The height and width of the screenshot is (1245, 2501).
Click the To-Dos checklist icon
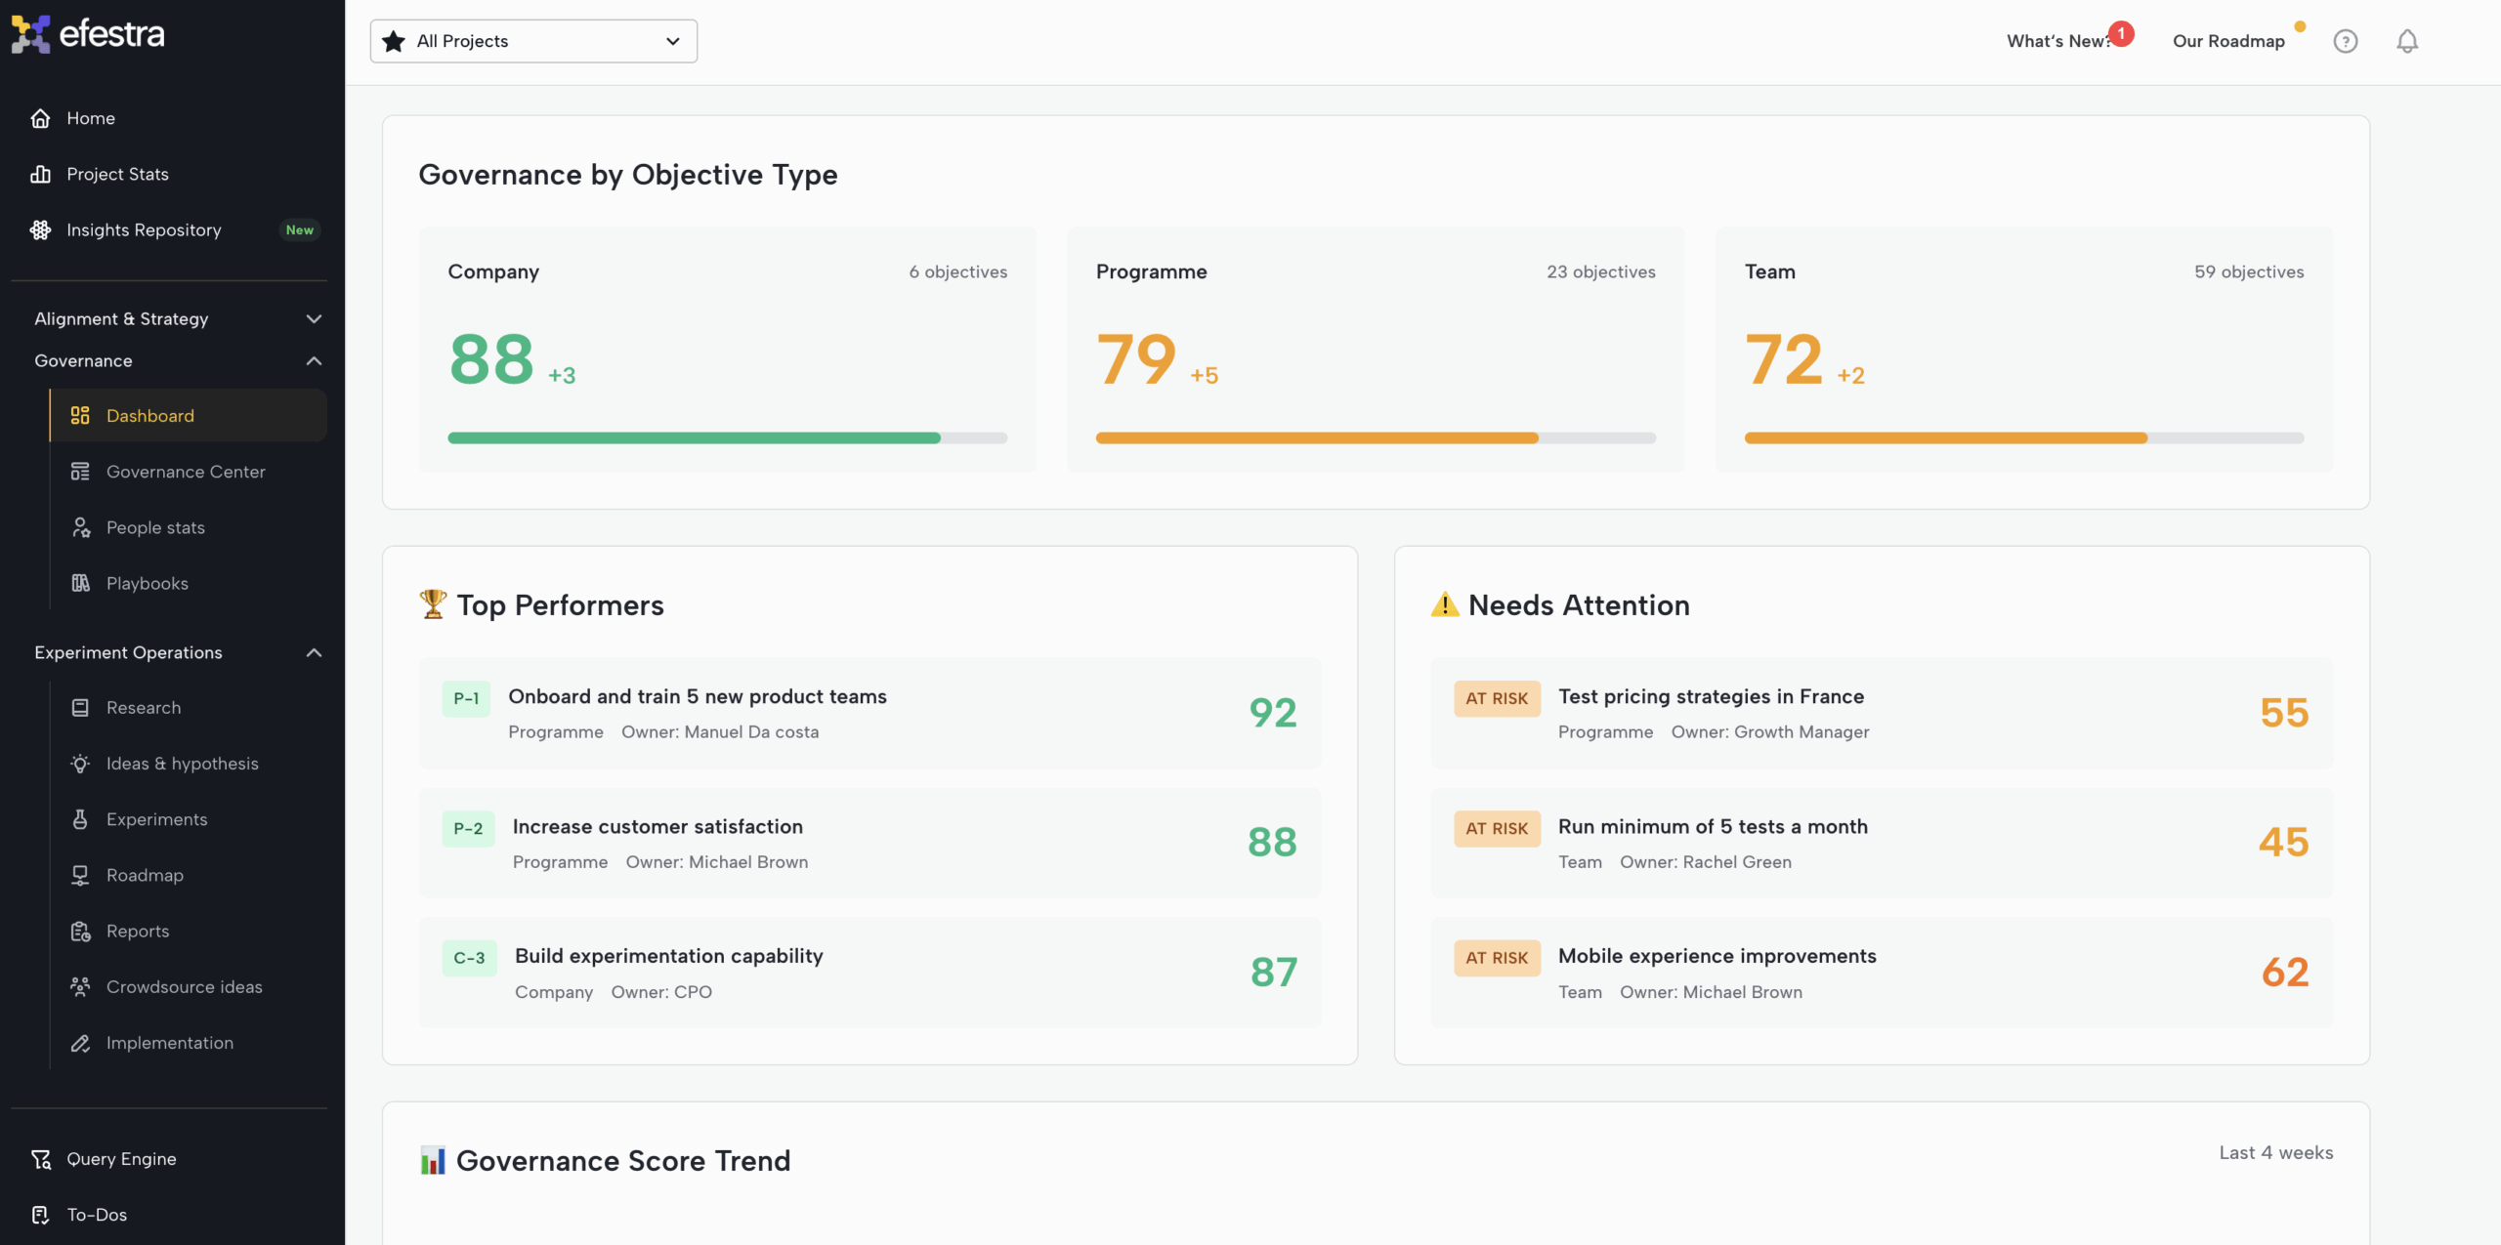[x=40, y=1215]
